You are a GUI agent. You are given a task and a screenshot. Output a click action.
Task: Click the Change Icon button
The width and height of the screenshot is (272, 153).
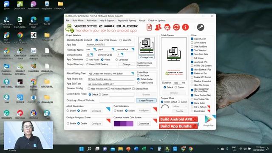[x=146, y=57]
